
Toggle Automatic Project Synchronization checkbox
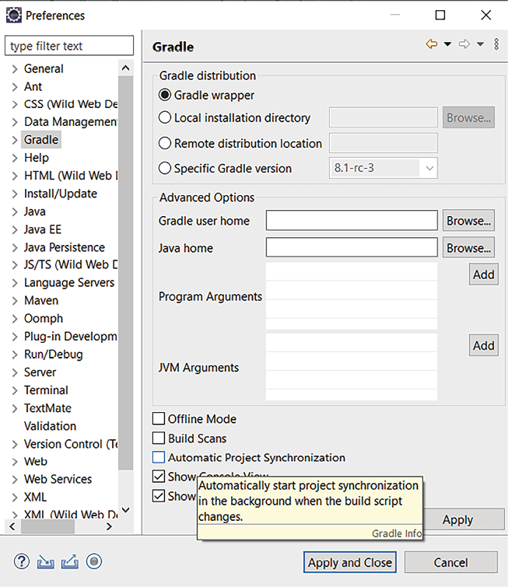pos(159,458)
